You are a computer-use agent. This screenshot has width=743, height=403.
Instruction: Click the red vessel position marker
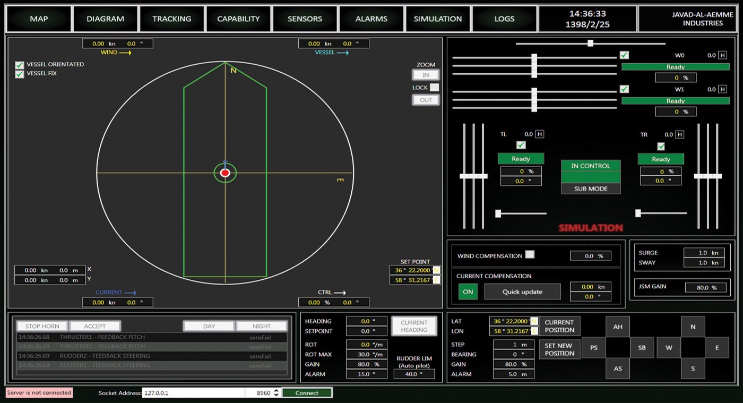coord(225,173)
